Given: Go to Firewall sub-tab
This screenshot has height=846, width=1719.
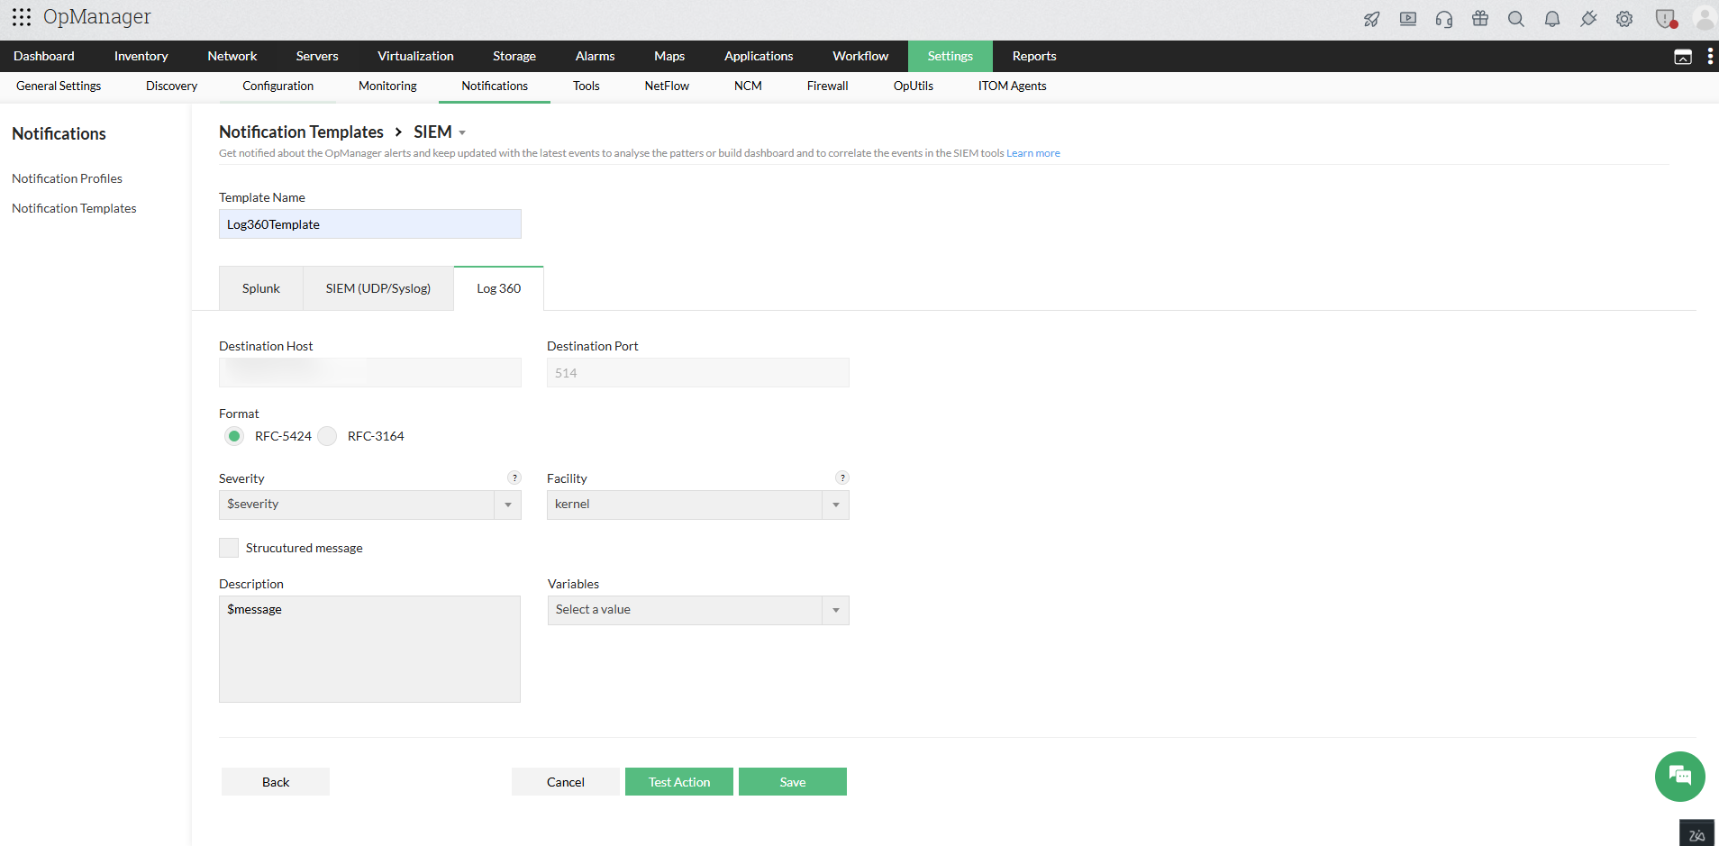Looking at the screenshot, I should [x=828, y=86].
